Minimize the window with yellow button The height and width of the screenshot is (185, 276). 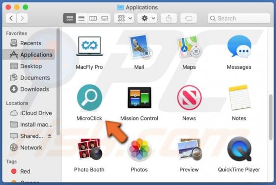[x=17, y=7]
